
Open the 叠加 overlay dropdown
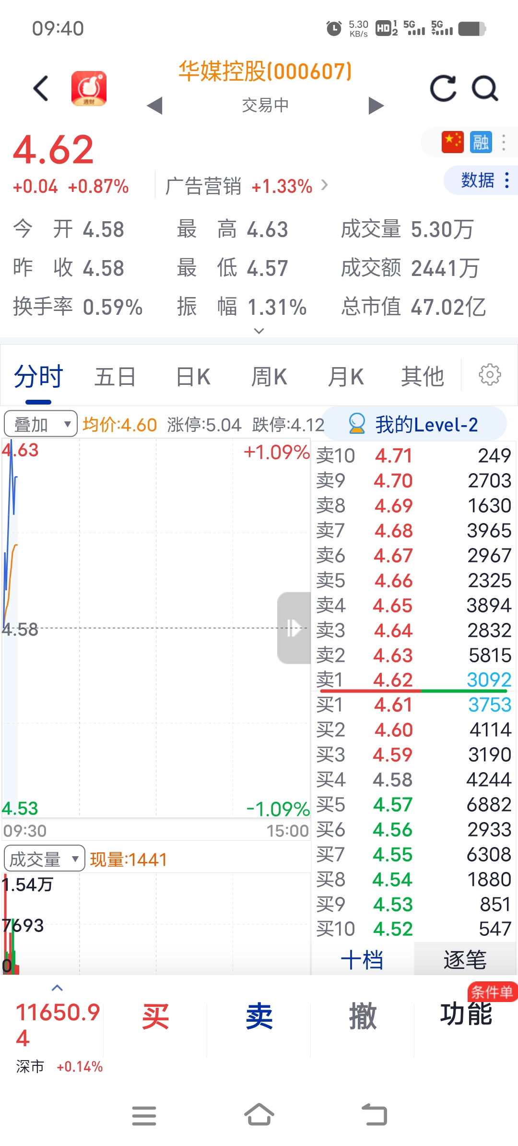point(41,424)
